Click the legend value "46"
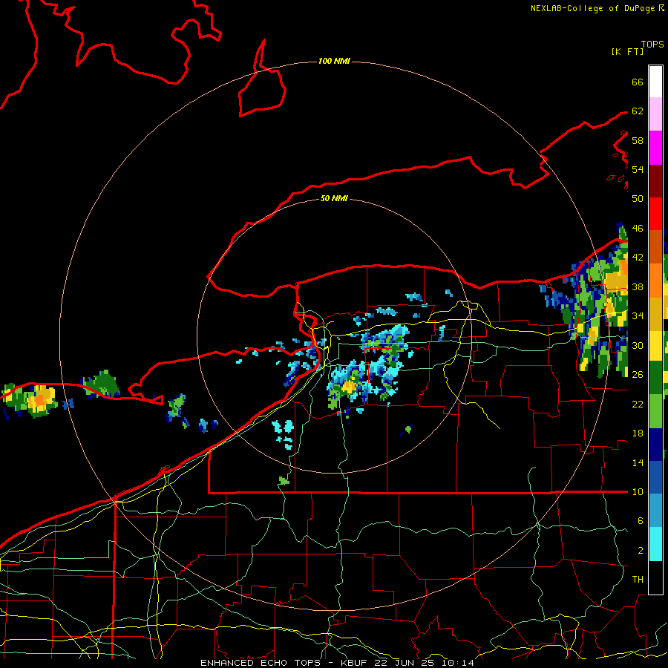The height and width of the screenshot is (668, 668). (x=638, y=229)
